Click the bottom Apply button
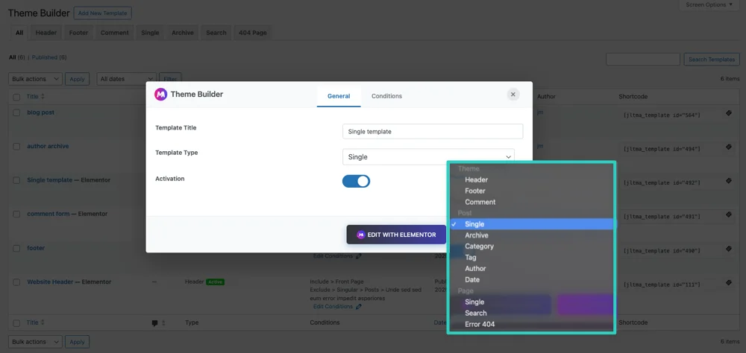This screenshot has width=746, height=353. (77, 342)
